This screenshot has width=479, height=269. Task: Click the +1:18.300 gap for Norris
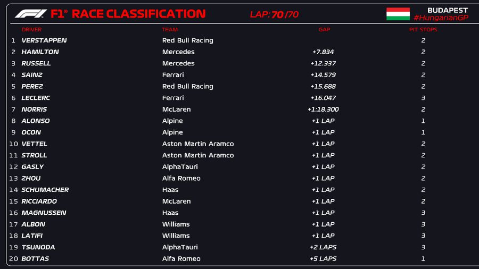323,110
